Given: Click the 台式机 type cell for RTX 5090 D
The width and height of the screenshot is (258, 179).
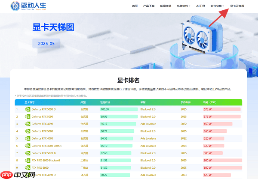Looking at the screenshot, I should (84, 109).
